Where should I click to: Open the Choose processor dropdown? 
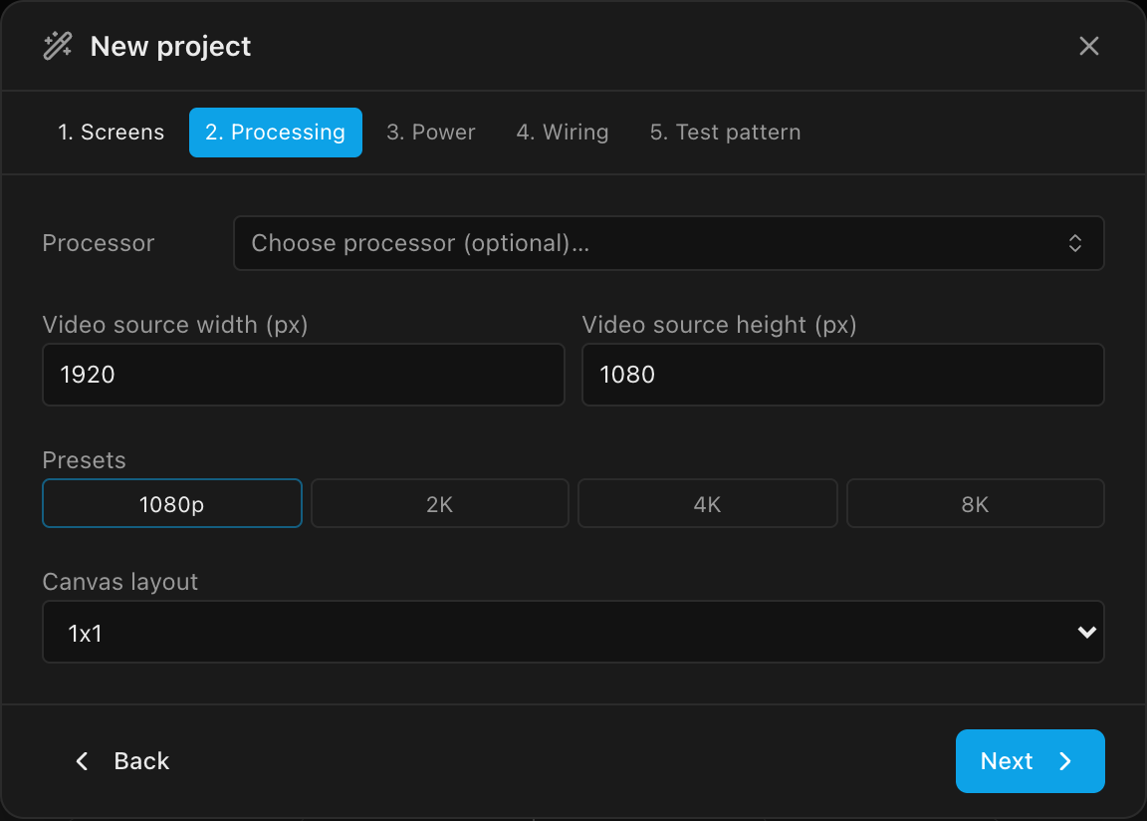pos(669,243)
